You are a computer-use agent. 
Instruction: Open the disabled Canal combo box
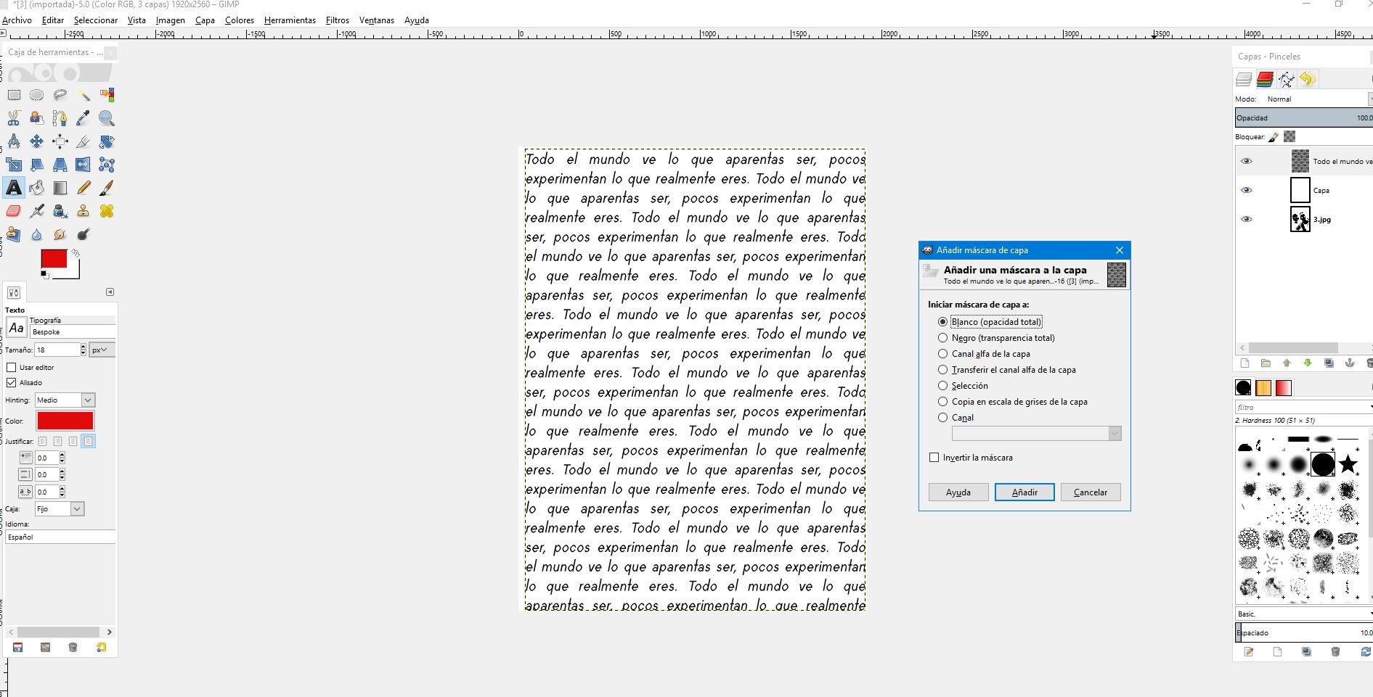1037,434
